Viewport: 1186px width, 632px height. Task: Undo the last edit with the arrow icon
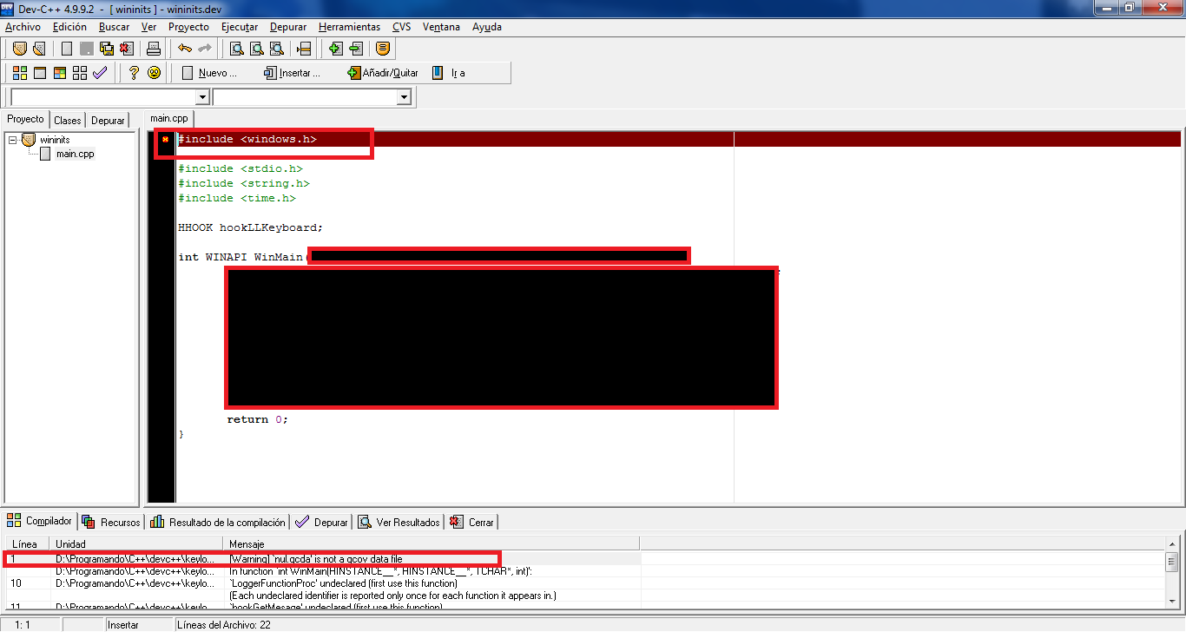[x=185, y=49]
